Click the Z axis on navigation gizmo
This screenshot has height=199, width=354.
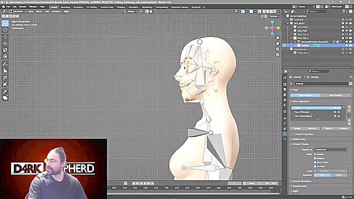(x=272, y=22)
